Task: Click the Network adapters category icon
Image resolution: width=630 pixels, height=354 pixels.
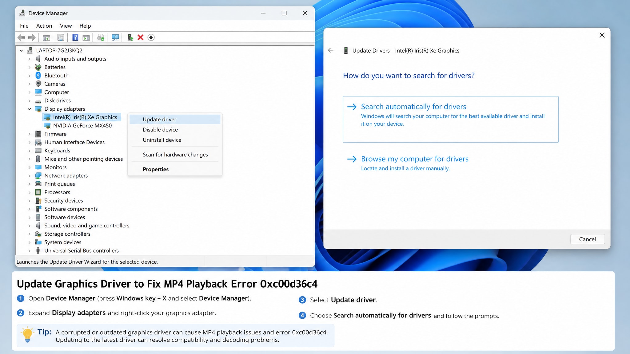Action: (x=38, y=175)
